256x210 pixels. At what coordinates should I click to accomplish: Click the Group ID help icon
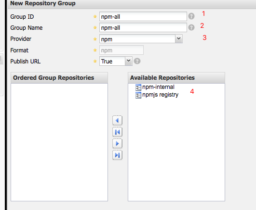191,16
